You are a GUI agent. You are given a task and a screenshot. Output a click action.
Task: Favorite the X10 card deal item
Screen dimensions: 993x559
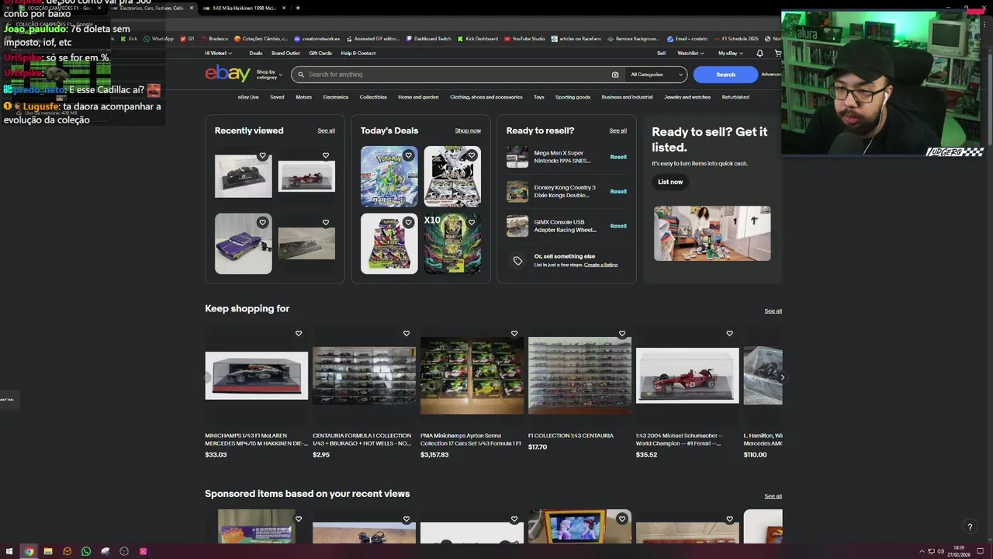[471, 223]
